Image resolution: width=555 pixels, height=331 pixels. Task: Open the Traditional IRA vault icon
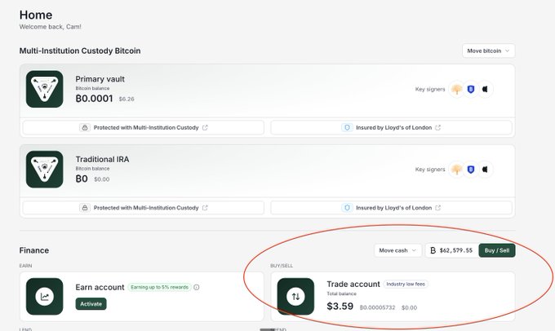coord(45,170)
